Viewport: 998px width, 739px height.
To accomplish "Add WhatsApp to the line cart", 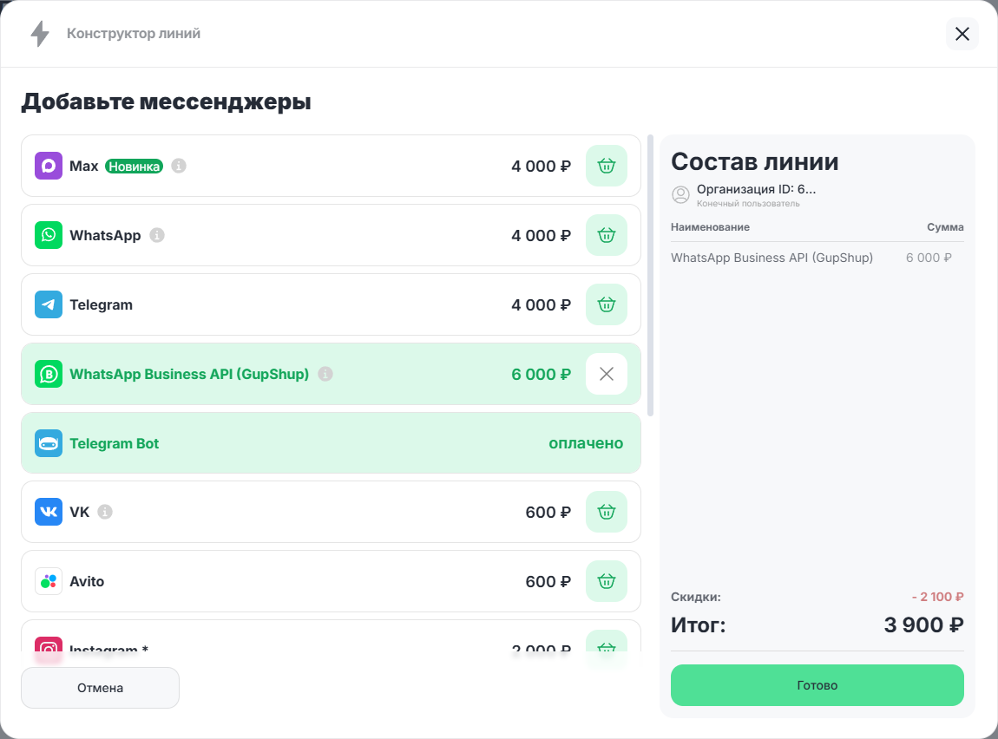I will (606, 235).
